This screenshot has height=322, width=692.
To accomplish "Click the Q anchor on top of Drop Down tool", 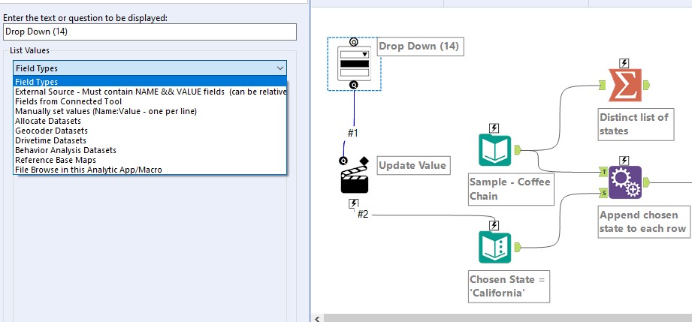I will [353, 42].
